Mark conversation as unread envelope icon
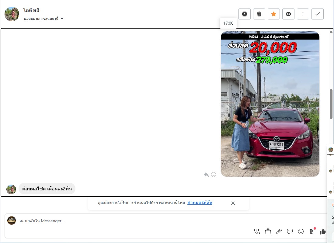Viewport: 334px width, 243px height. pyautogui.click(x=288, y=14)
